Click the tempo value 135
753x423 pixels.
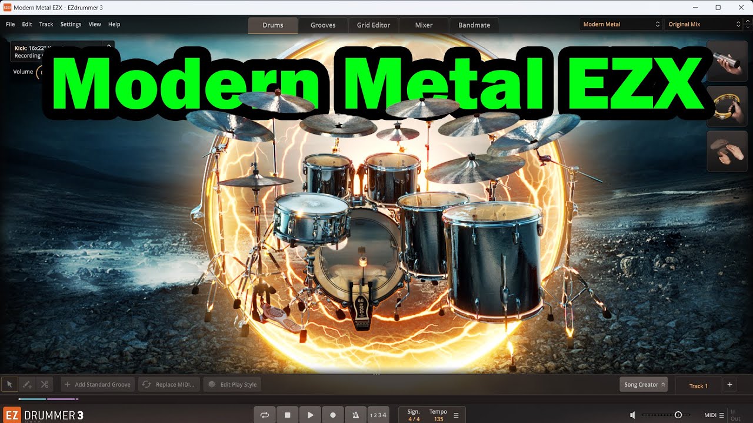point(438,419)
